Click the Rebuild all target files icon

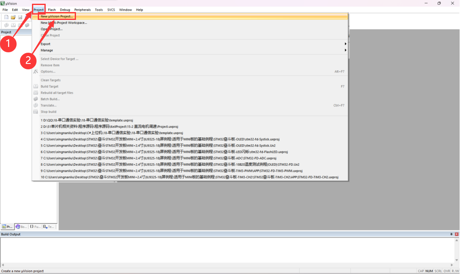[36, 93]
